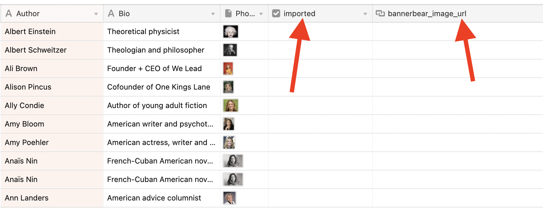The image size is (543, 208).
Task: Preview Amy Poehler's photo attachment
Action: [229, 142]
